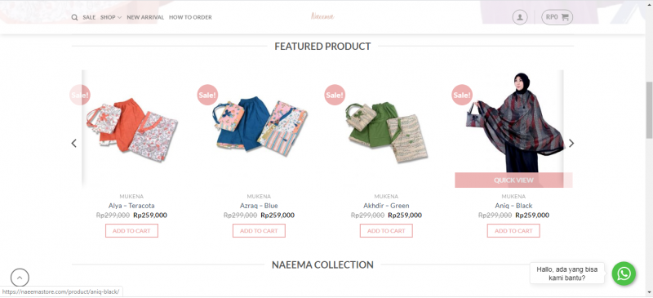Add Akhdir – Green to cart
Screen dimensions: 653x298
coord(386,231)
